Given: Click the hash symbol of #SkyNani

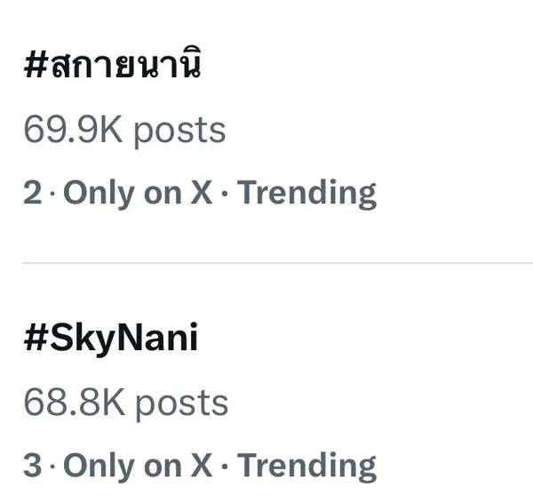Looking at the screenshot, I should tap(34, 339).
